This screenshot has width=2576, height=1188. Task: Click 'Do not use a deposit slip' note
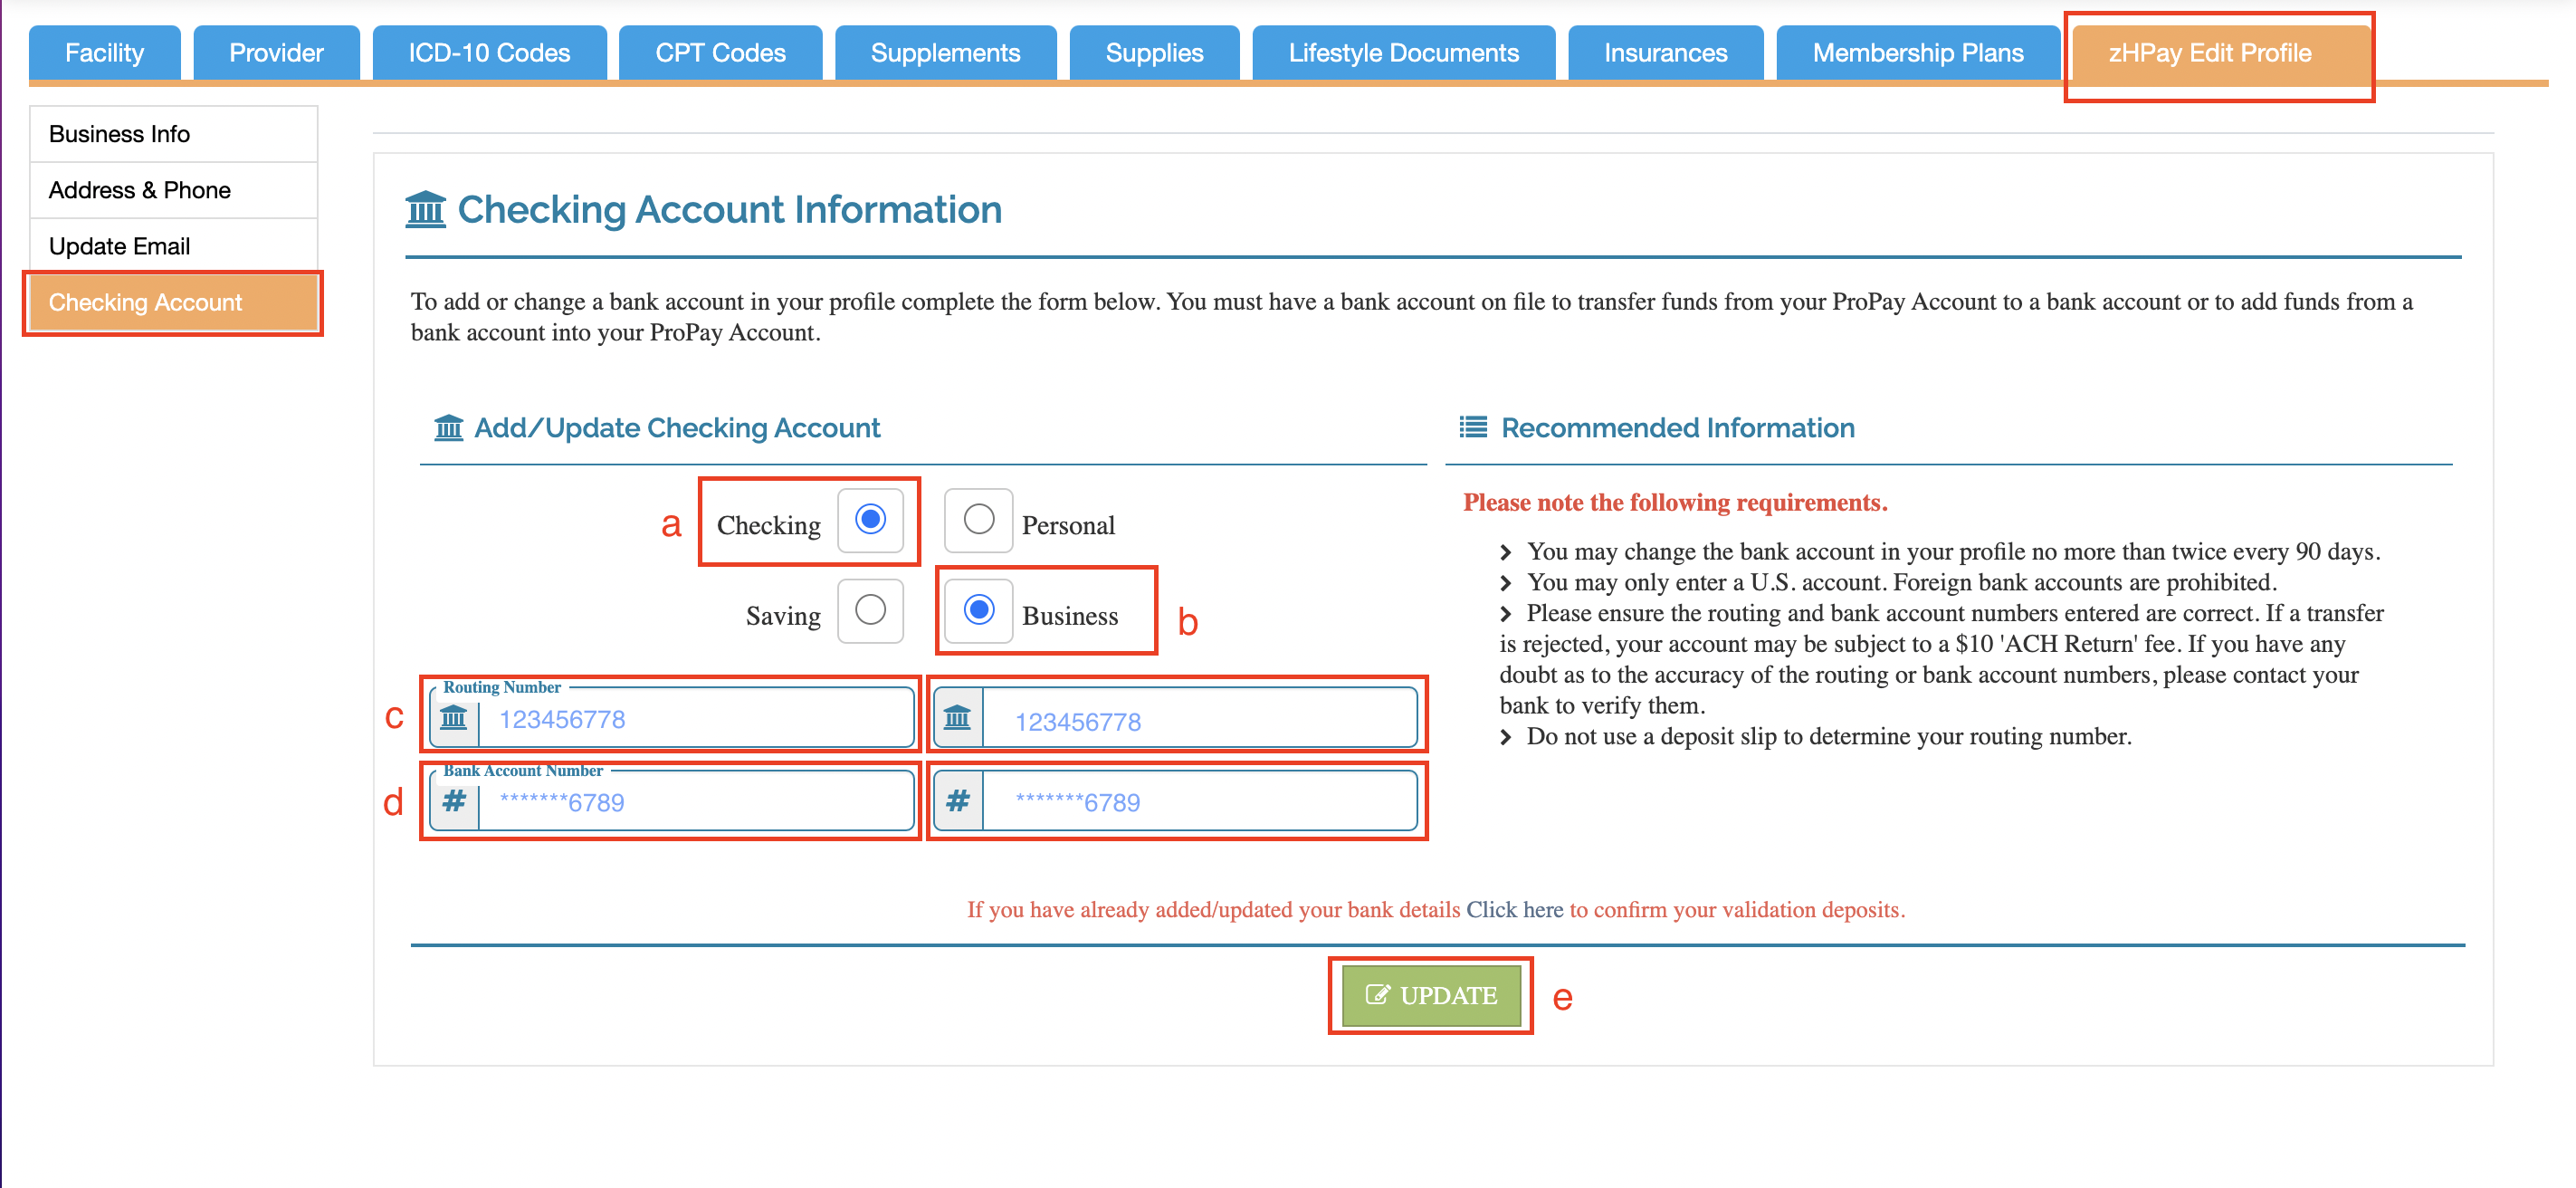[x=1828, y=737]
